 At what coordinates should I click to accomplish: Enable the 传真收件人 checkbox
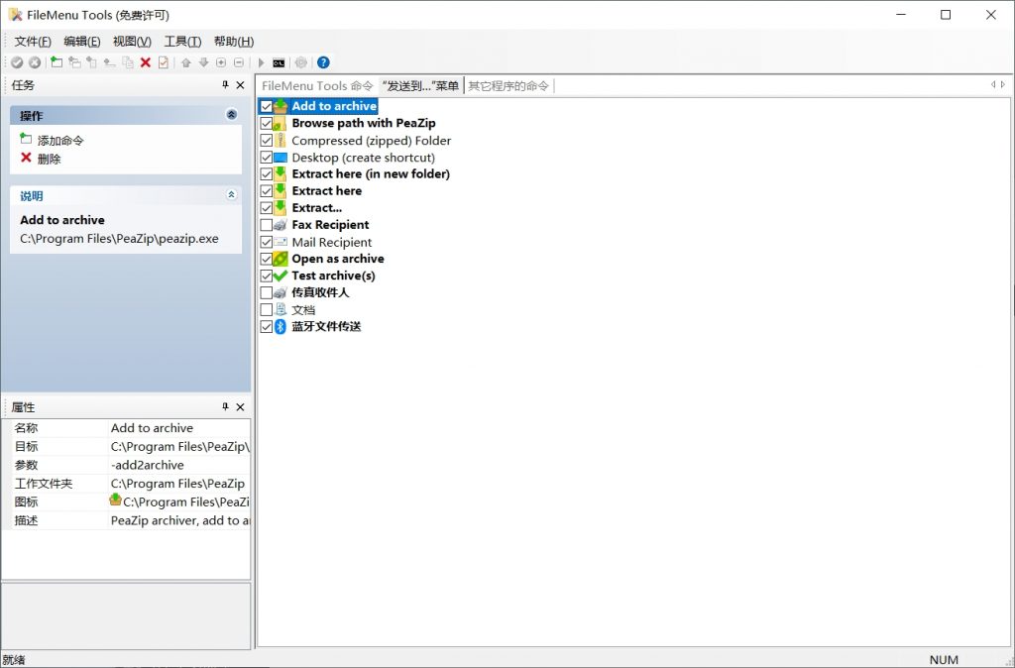click(266, 292)
